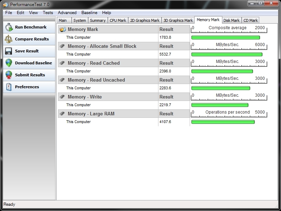
Task: Switch to the Disk Mark tab
Action: 231,20
